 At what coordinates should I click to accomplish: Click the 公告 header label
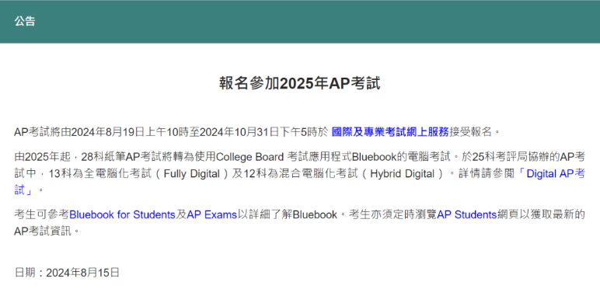[x=25, y=22]
